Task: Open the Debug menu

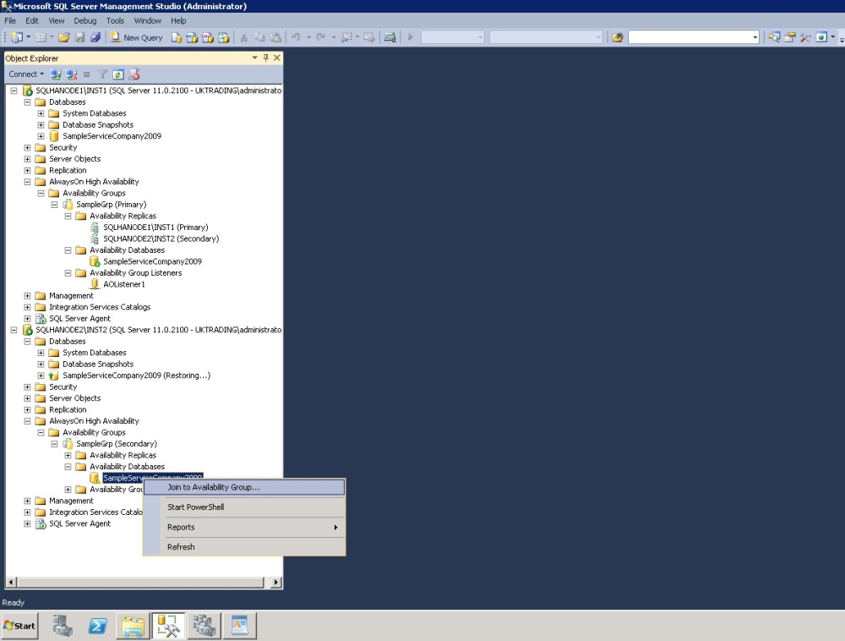Action: (85, 20)
